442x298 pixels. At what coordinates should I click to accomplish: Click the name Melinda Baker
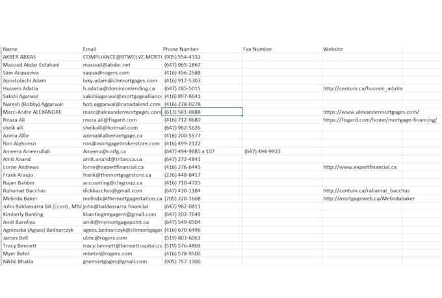tap(20, 199)
